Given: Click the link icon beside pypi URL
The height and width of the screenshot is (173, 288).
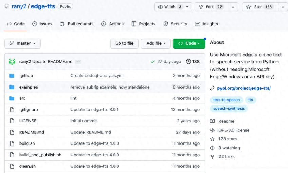Looking at the screenshot, I should pos(212,88).
